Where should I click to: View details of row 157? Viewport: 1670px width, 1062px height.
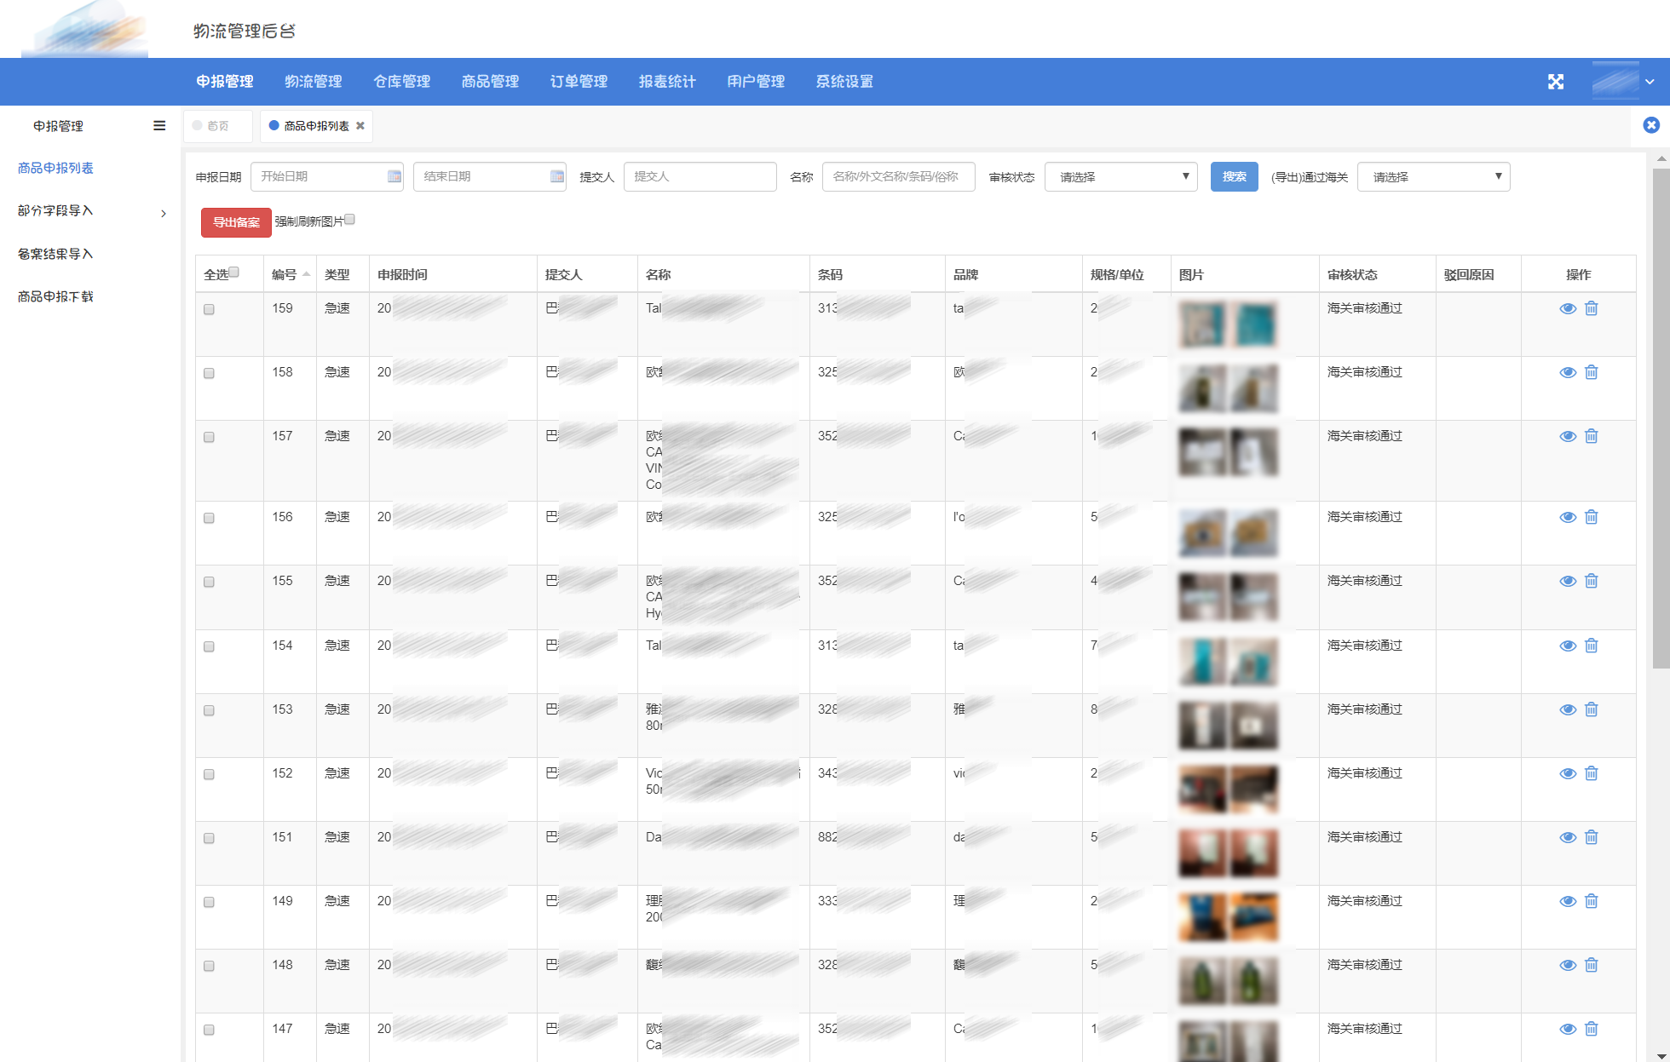click(1567, 436)
